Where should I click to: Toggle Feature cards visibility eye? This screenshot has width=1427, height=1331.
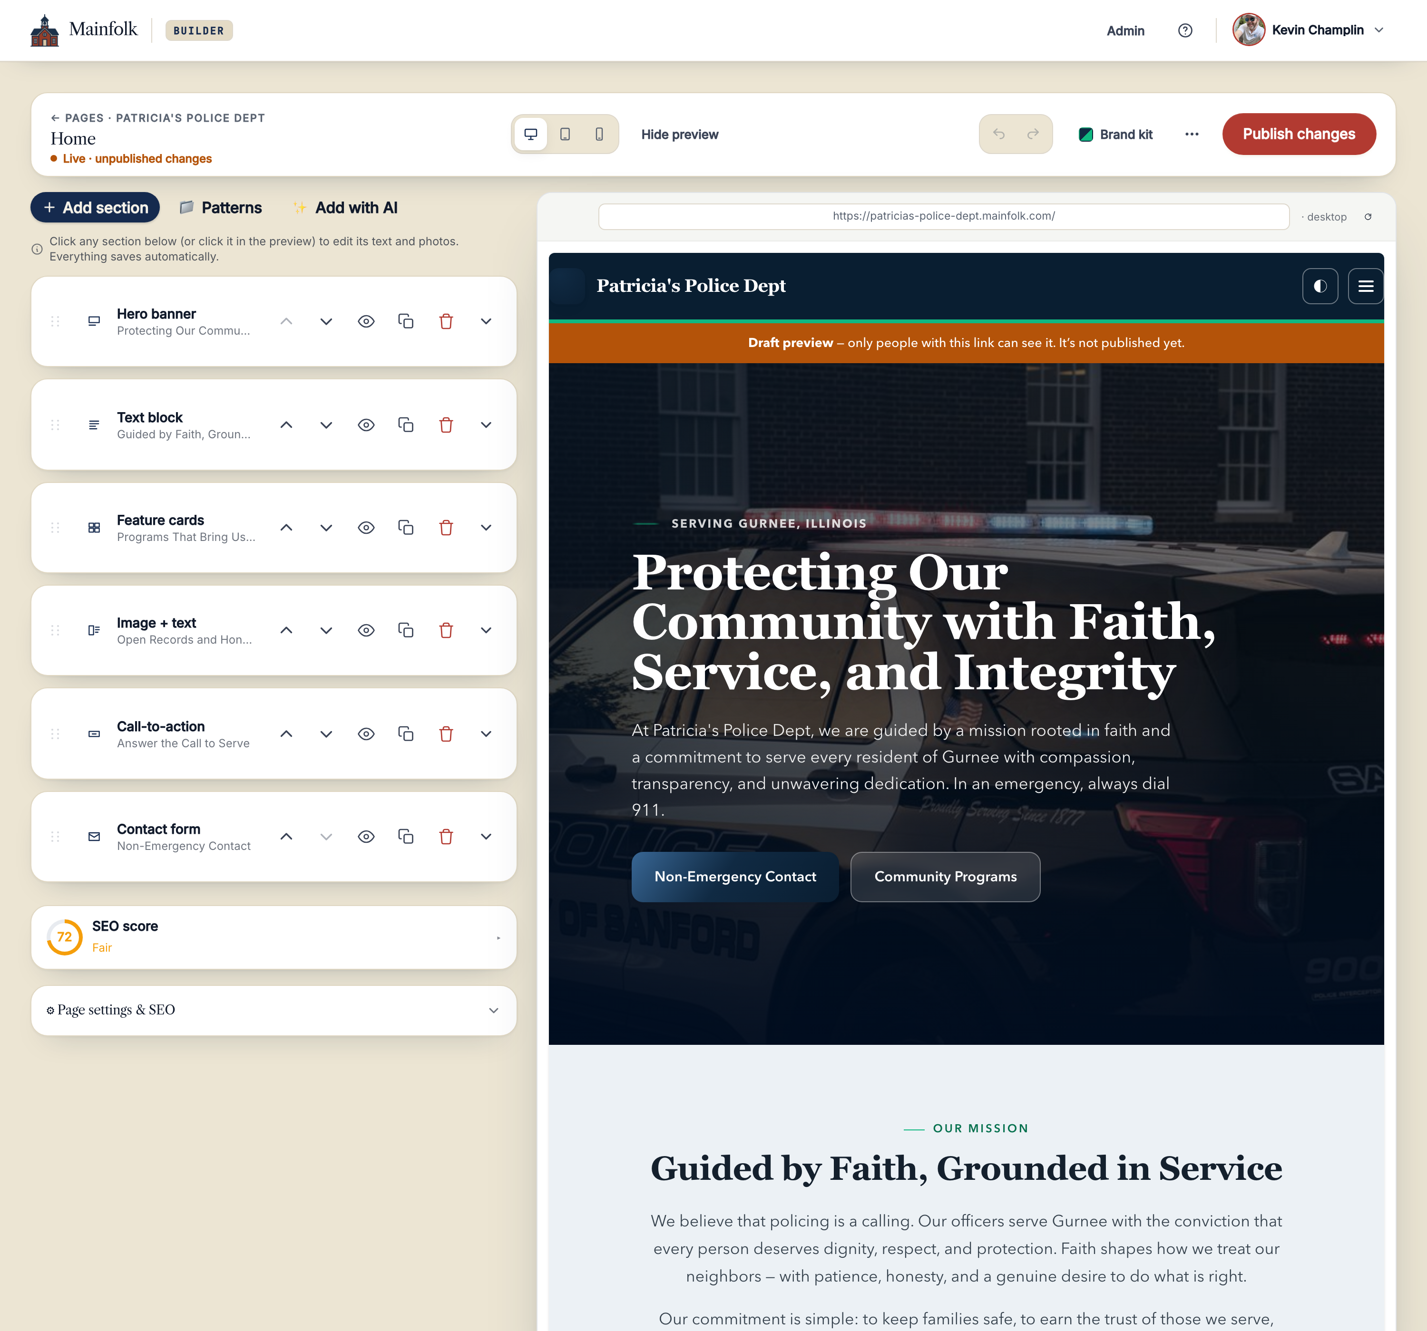[x=366, y=527]
